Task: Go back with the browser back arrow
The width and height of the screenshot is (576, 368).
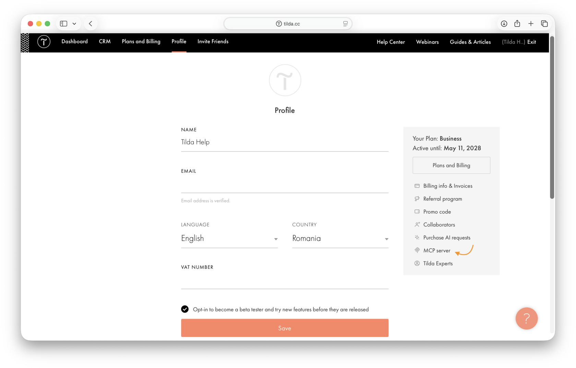Action: pyautogui.click(x=91, y=24)
